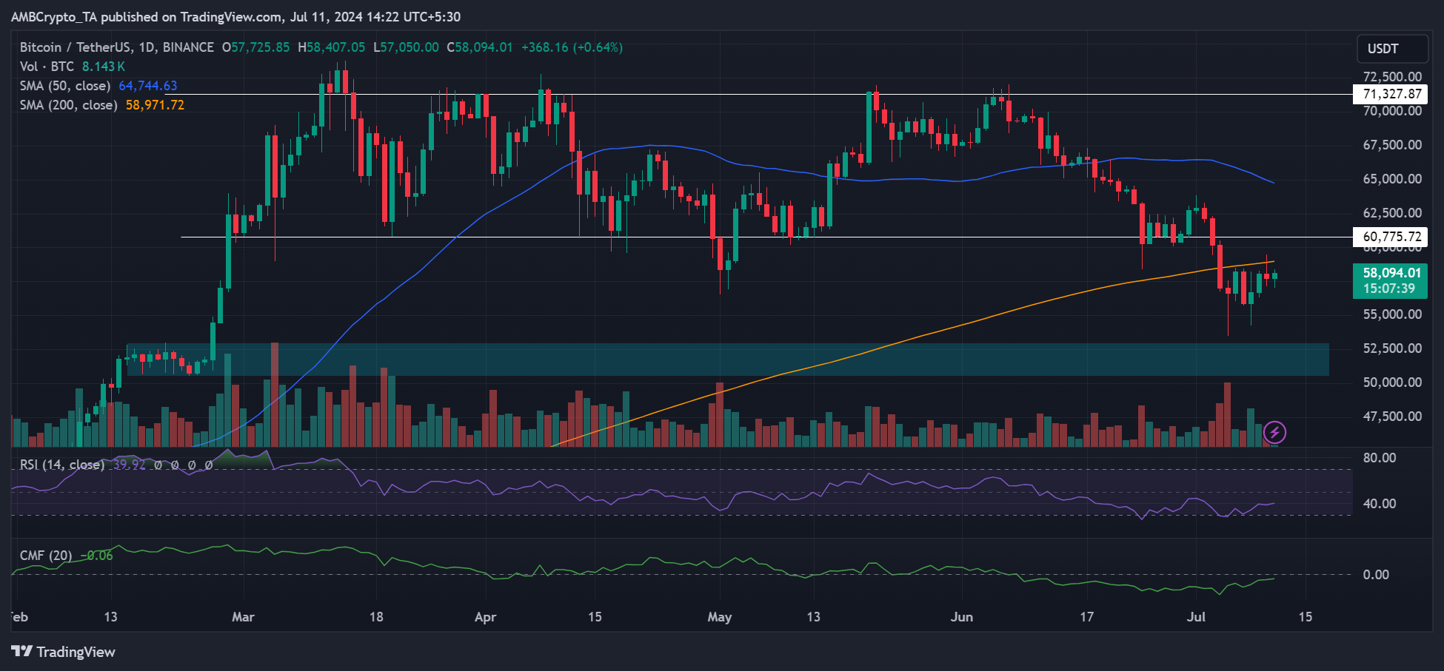This screenshot has height=671, width=1444.
Task: Click the close price C58,094.01 in header
Action: coord(479,47)
